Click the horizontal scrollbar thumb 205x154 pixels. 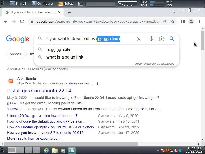pyautogui.click(x=71, y=144)
